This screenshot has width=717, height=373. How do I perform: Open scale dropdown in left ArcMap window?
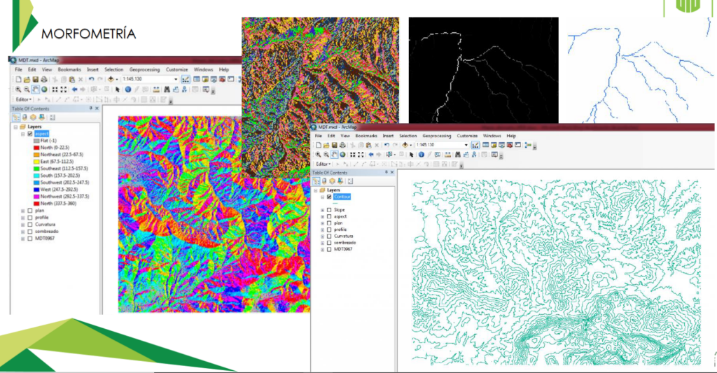click(176, 80)
